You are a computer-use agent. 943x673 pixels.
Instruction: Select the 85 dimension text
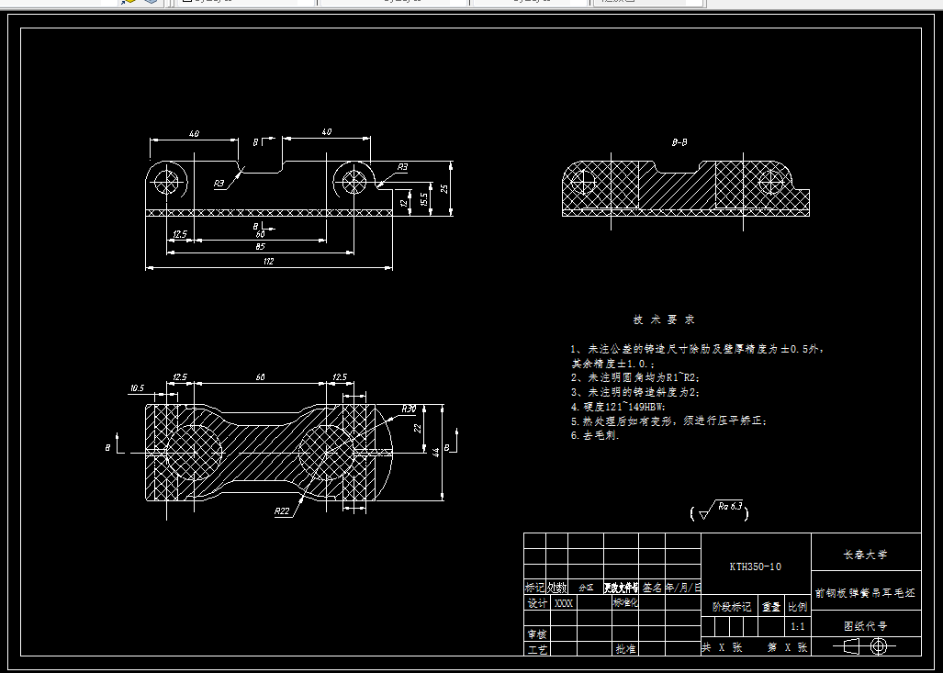click(x=260, y=247)
